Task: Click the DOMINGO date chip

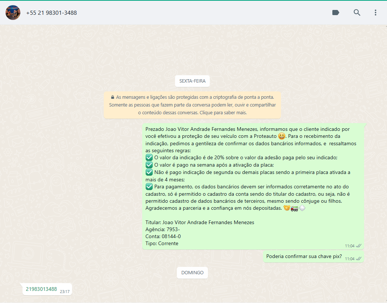Action: point(192,273)
